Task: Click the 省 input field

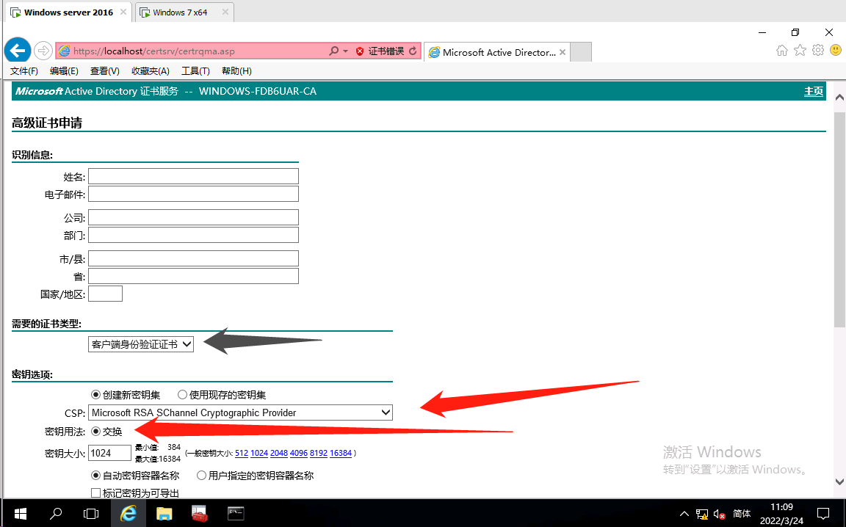Action: coord(193,276)
